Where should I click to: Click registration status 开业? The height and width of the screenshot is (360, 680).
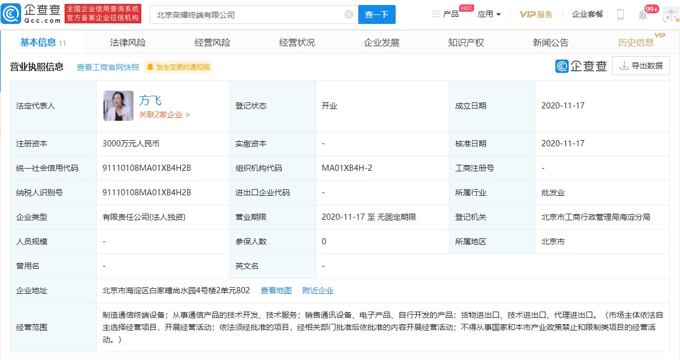329,106
